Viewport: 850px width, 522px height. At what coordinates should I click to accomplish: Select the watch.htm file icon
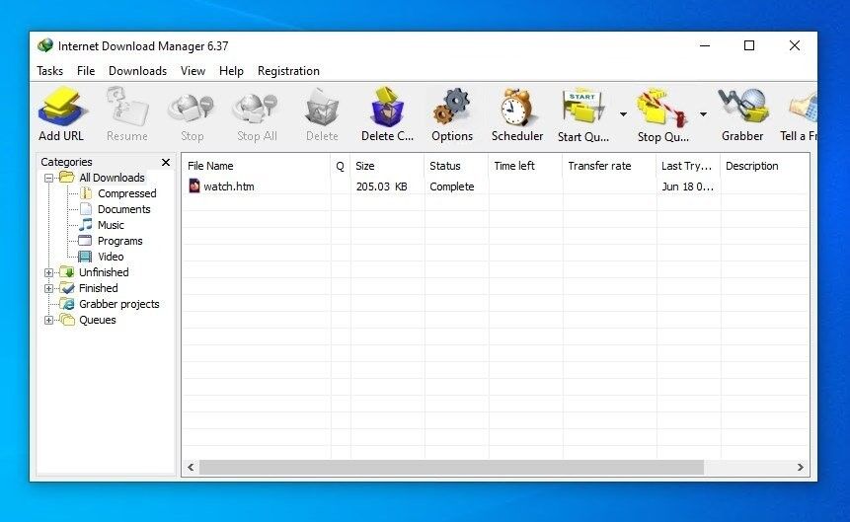pos(194,186)
